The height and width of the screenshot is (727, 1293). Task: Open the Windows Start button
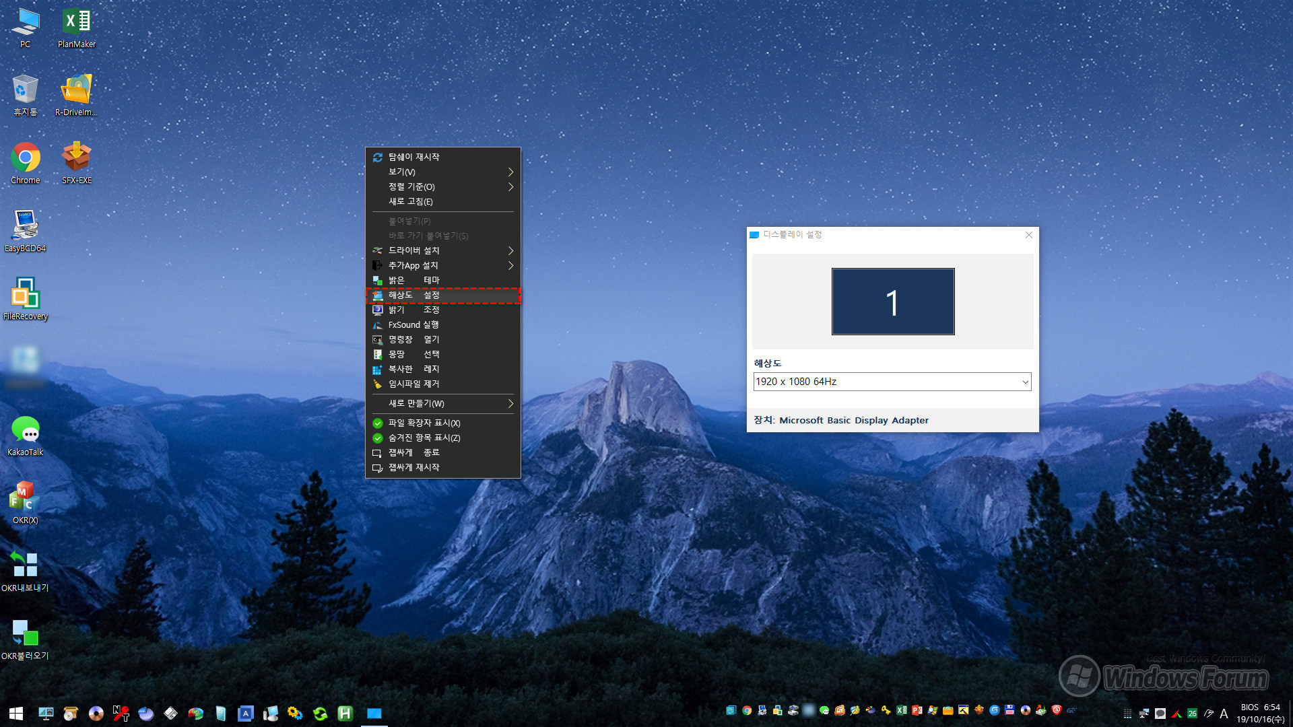point(16,714)
